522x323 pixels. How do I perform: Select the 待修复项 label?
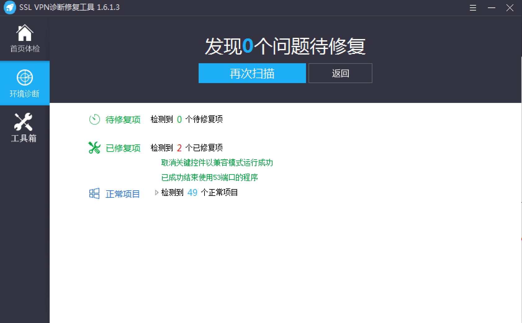click(x=123, y=120)
